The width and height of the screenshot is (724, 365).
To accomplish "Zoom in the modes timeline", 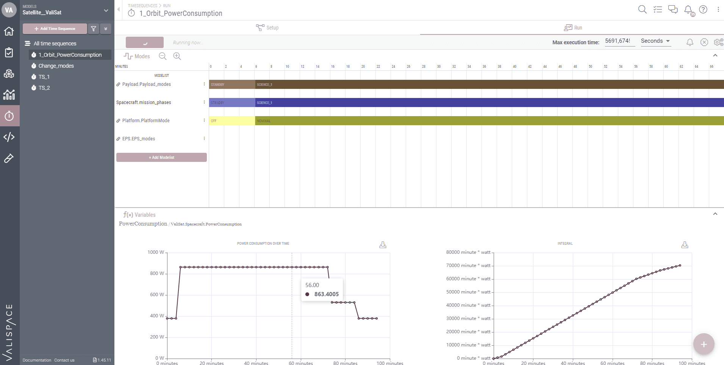I will [x=177, y=56].
